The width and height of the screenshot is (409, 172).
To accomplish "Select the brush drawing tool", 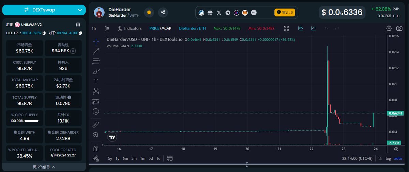I will [96, 71].
